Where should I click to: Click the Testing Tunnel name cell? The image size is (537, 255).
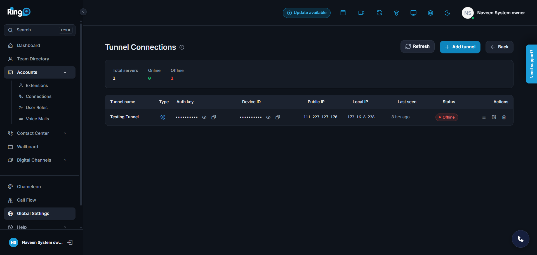click(124, 117)
